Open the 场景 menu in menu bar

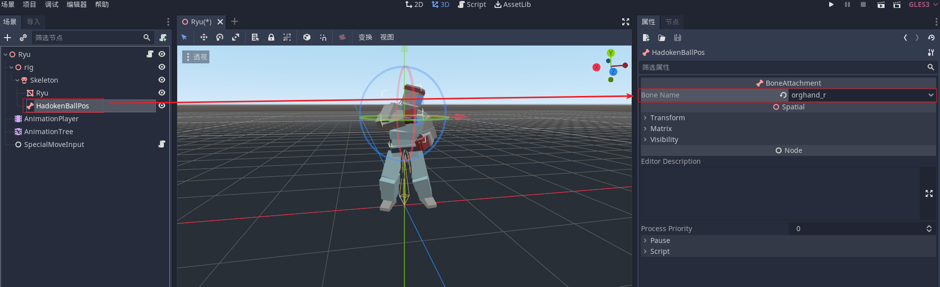click(8, 4)
